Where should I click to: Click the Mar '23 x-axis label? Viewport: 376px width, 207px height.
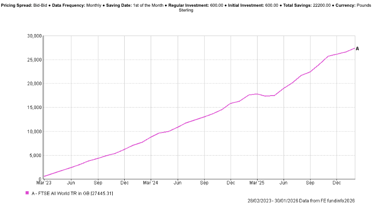click(x=44, y=183)
